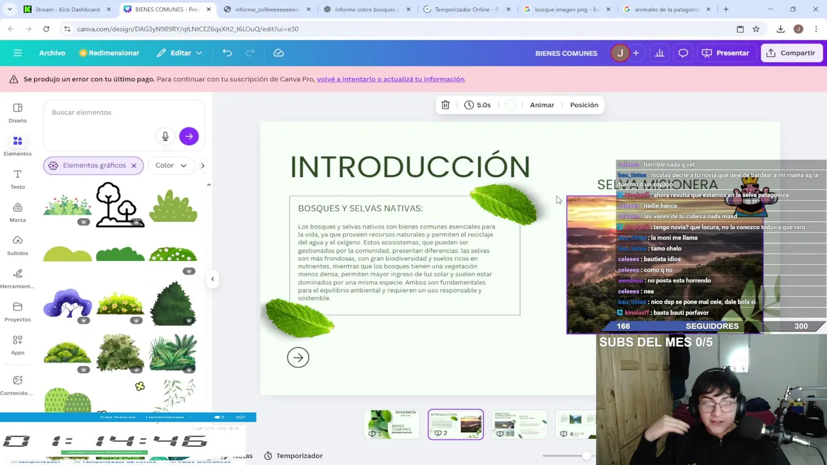Screen dimensions: 827x465
Task: Select slide 3 thumbnail
Action: coord(519,424)
